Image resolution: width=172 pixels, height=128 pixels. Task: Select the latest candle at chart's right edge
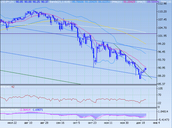[x=146, y=69]
